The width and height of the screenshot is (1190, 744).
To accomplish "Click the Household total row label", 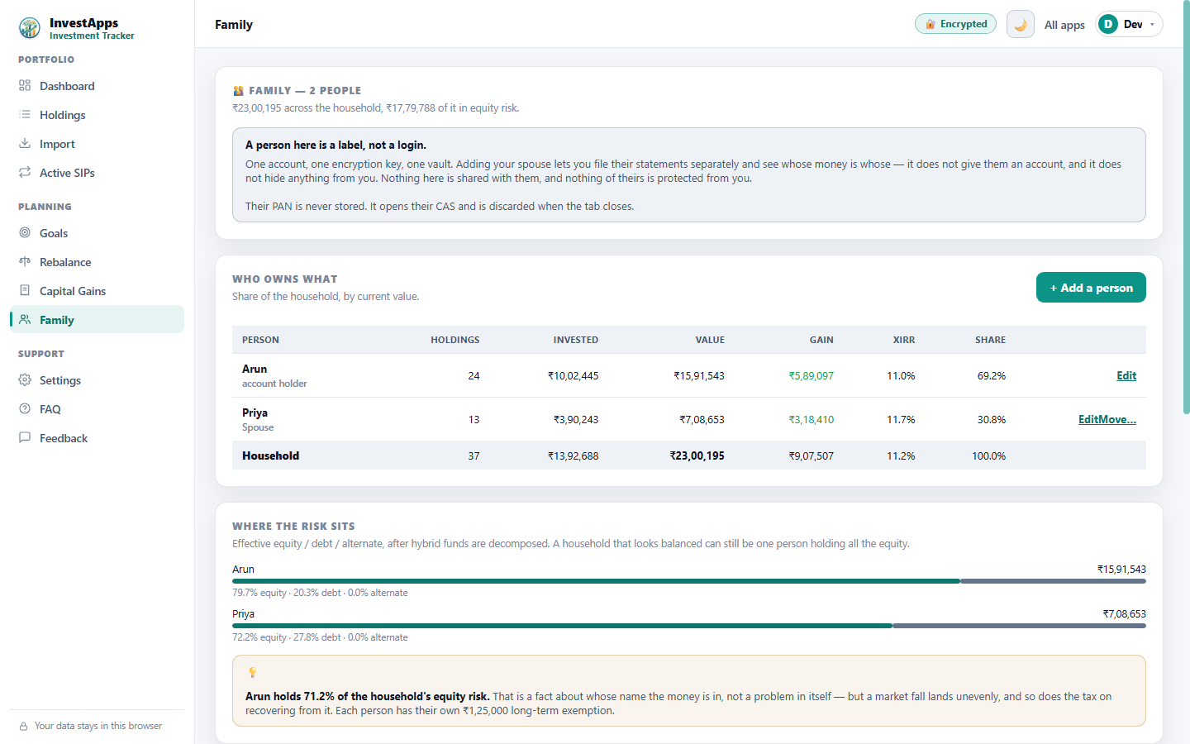I will coord(270,455).
